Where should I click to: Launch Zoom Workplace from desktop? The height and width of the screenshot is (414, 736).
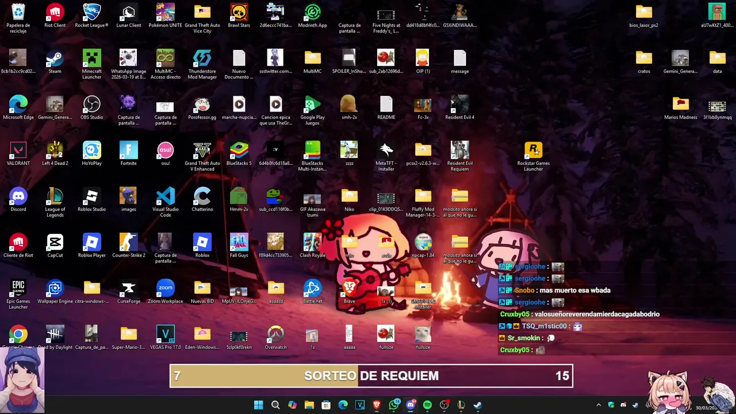coord(165,292)
